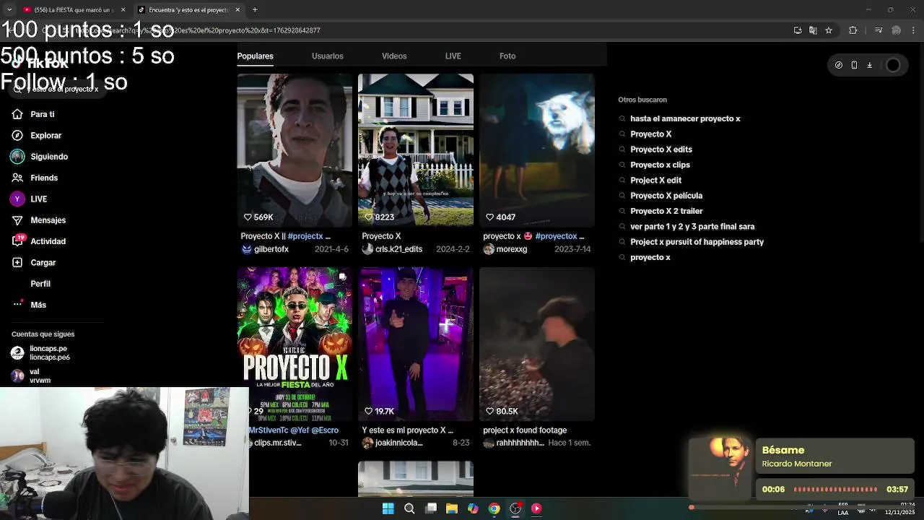The height and width of the screenshot is (520, 924).
Task: Open the Windows Start menu
Action: tap(388, 508)
